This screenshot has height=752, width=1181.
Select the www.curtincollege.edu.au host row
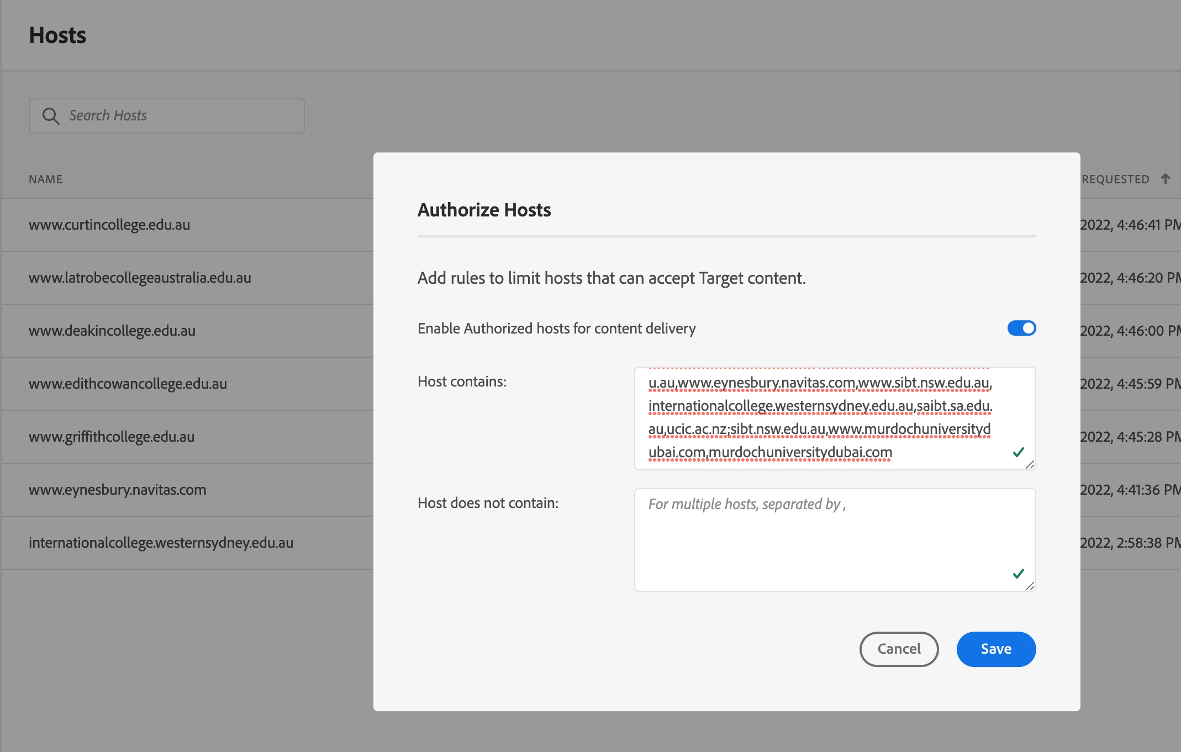[109, 225]
